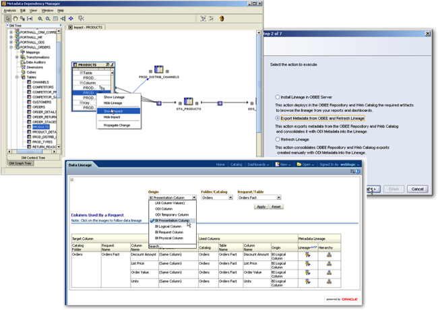Viewport: 438px width, 310px height.
Task: Collapse the Tables tree node
Action: 17,77
